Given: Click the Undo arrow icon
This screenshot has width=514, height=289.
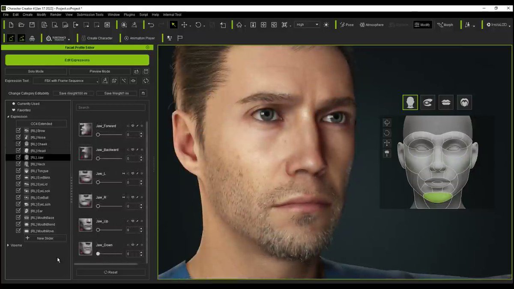Looking at the screenshot, I should (151, 25).
